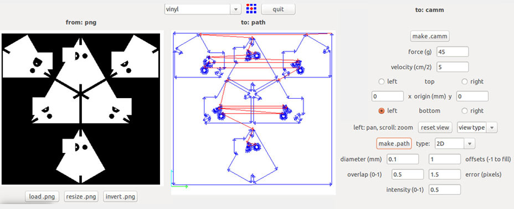Click the black and white PNG preview

coord(81,109)
